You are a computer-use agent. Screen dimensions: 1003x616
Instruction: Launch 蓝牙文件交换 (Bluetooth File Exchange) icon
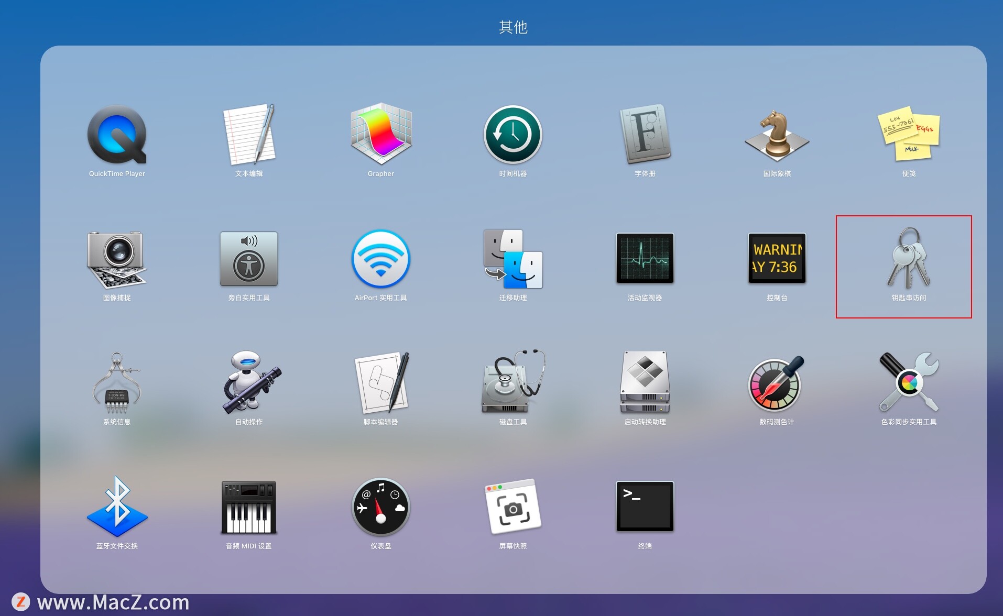click(x=117, y=507)
